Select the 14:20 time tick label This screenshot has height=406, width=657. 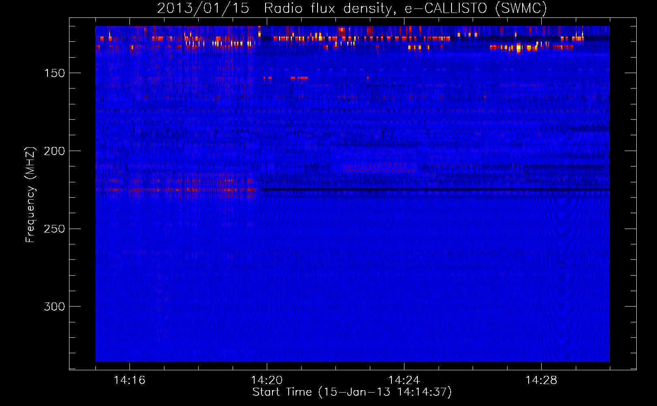pyautogui.click(x=267, y=380)
